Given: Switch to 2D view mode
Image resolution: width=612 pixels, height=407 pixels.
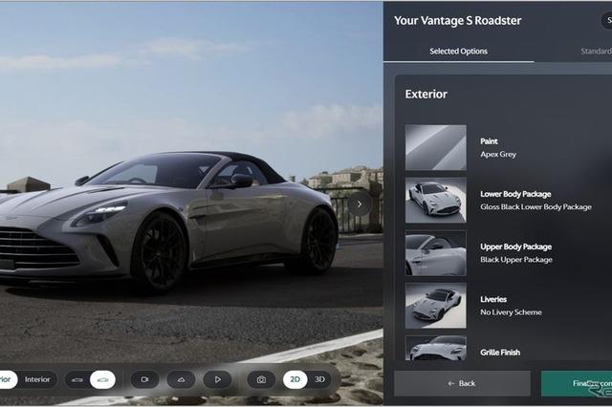Looking at the screenshot, I should coord(295,379).
